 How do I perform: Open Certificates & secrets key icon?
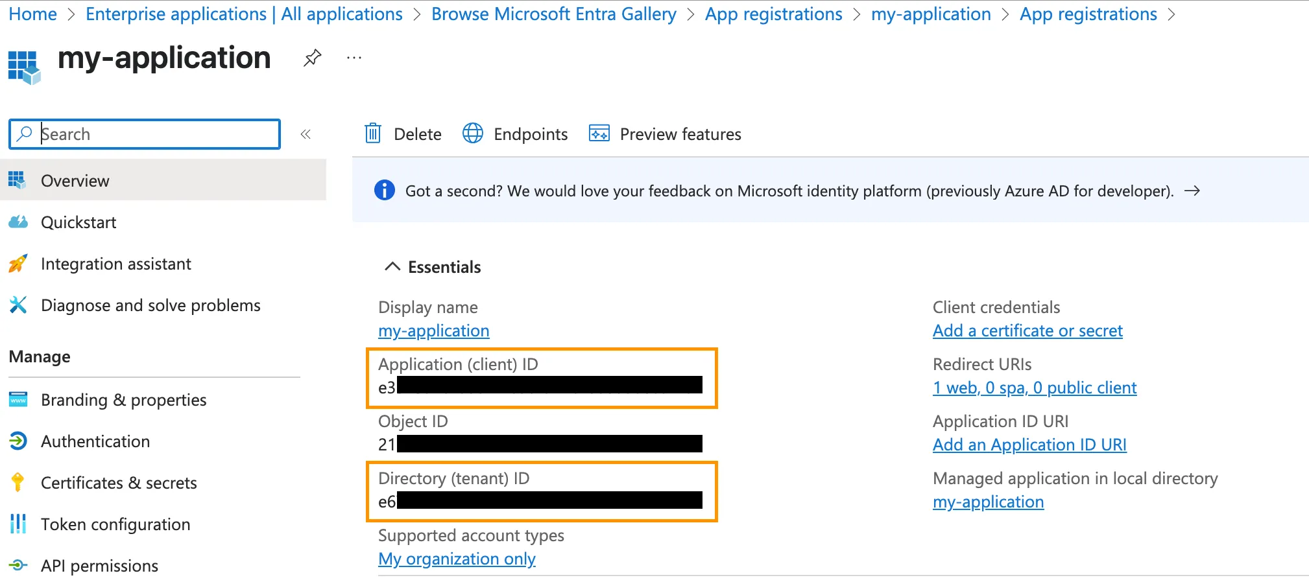tap(18, 483)
